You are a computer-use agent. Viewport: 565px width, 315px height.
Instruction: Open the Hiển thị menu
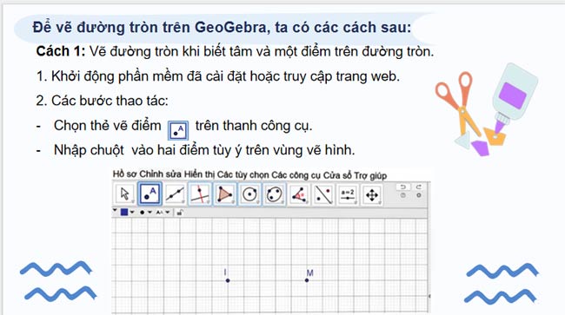coord(200,174)
